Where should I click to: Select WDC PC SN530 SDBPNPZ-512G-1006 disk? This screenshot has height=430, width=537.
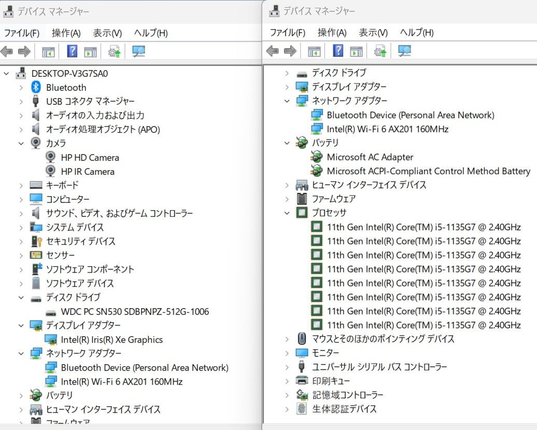pos(135,312)
